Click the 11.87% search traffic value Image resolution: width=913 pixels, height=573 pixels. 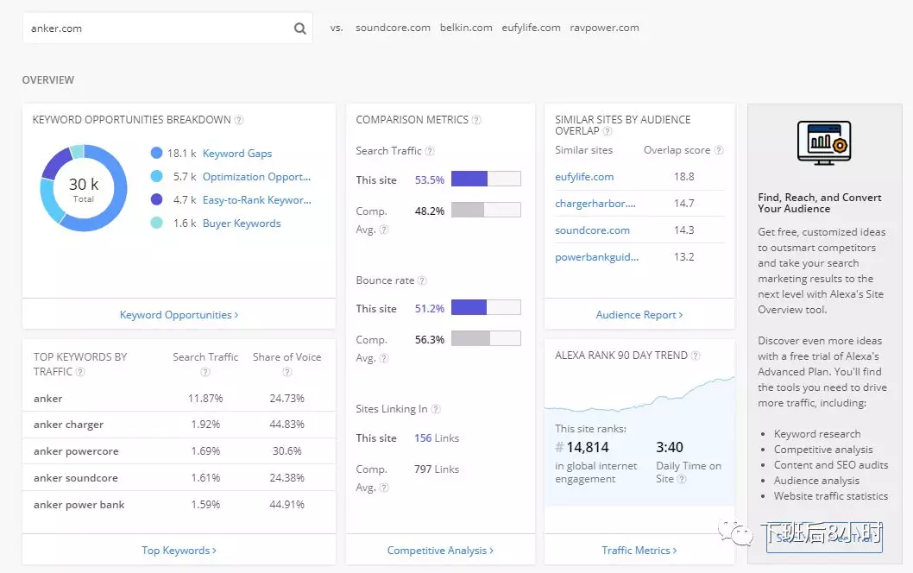point(205,399)
